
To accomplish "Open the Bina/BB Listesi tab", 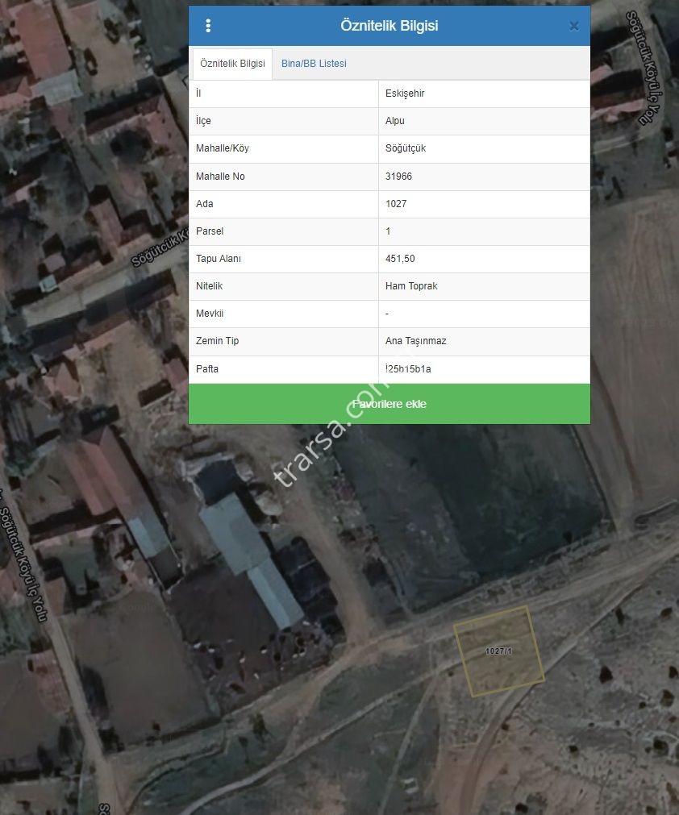I will tap(314, 64).
